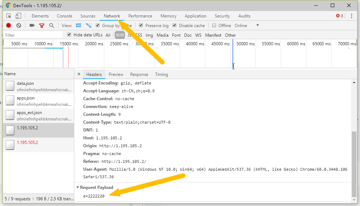Select the apps_ext.json request row
This screenshot has height=206, width=360.
click(x=39, y=116)
